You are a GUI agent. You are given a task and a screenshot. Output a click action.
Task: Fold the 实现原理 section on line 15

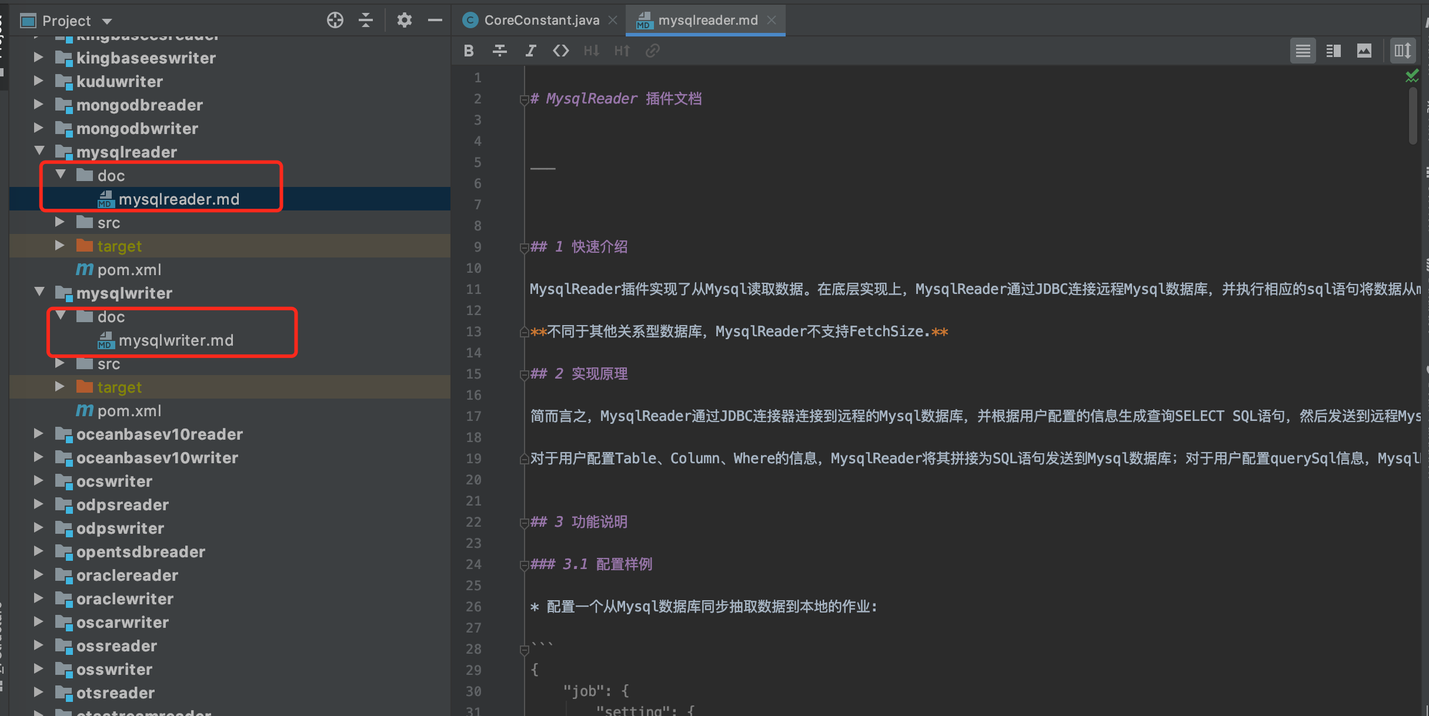point(524,375)
